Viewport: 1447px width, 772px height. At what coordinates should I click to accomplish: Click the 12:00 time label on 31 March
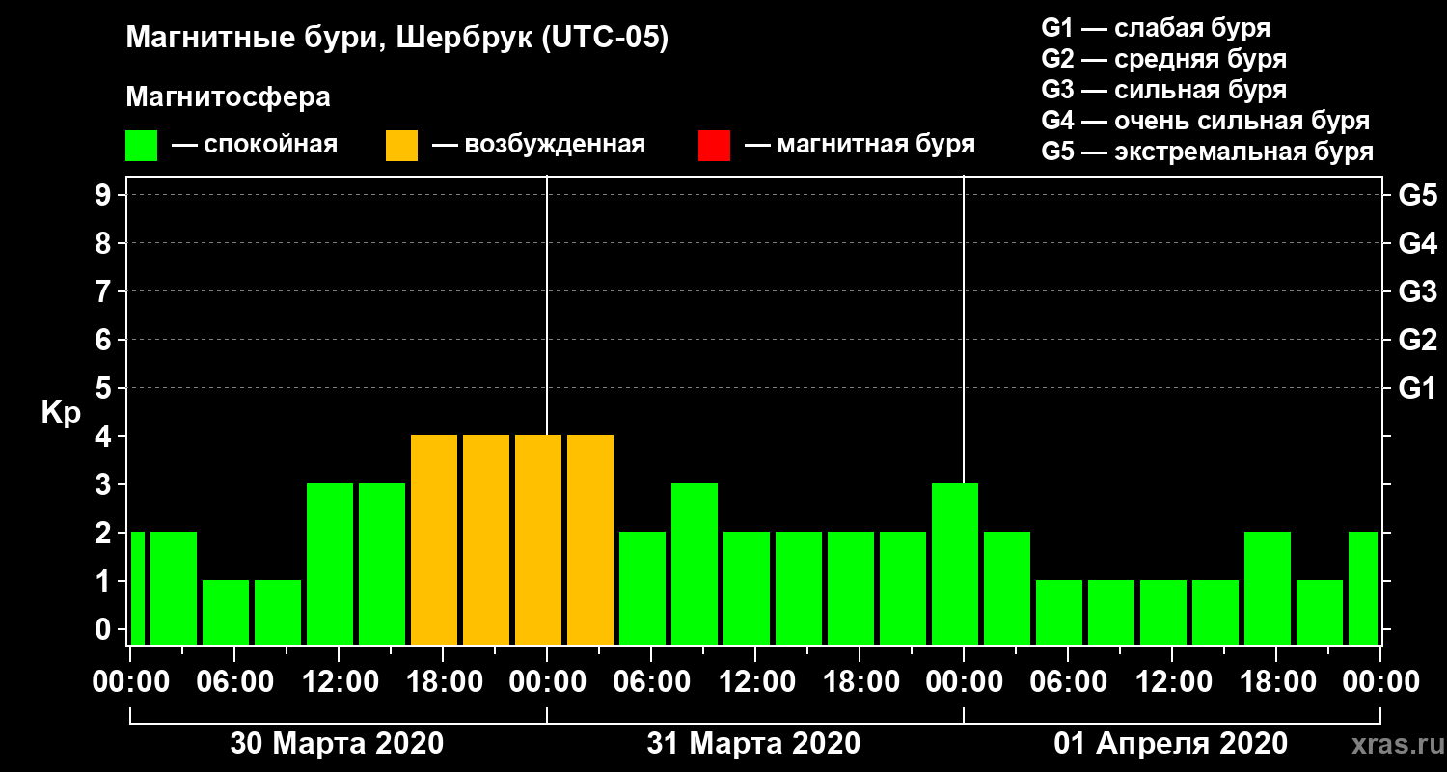coord(755,681)
